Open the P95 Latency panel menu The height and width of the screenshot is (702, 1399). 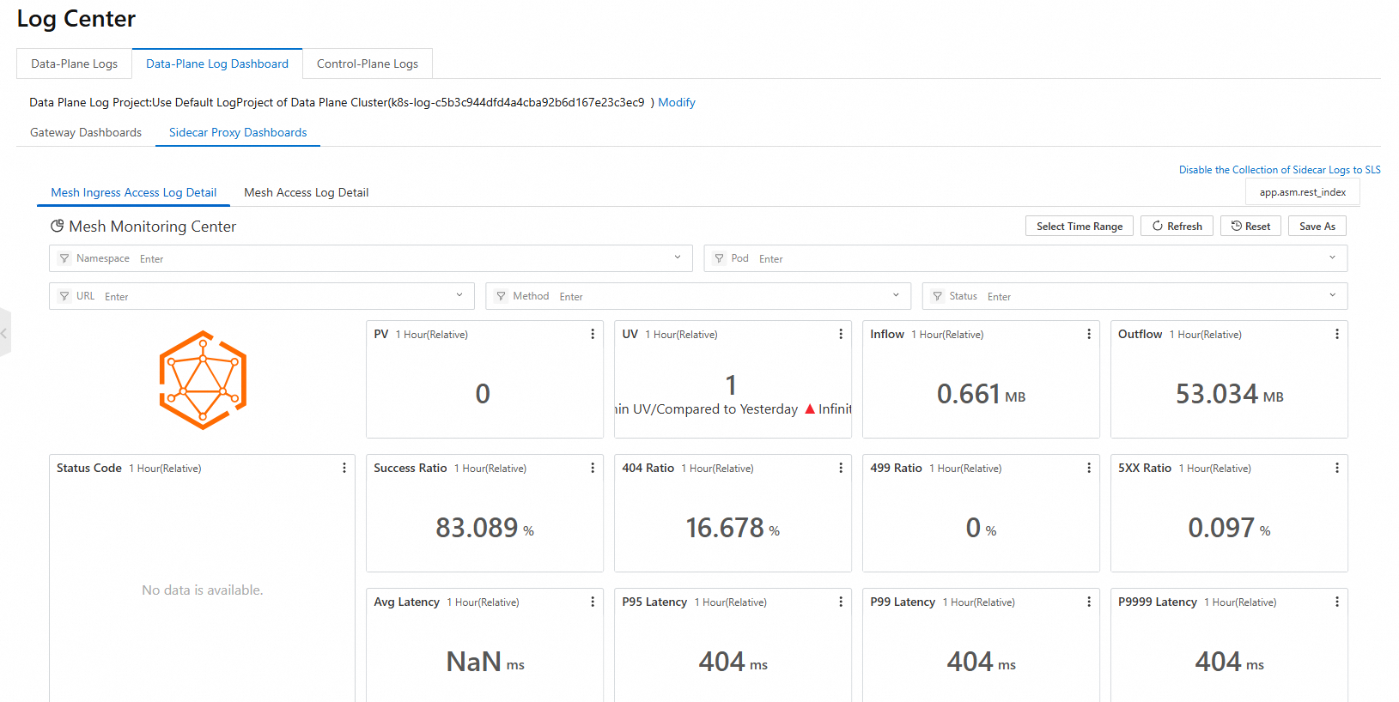pyautogui.click(x=841, y=602)
